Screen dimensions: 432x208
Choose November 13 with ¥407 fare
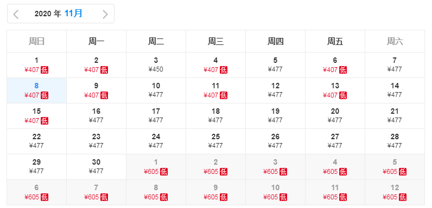(x=335, y=90)
